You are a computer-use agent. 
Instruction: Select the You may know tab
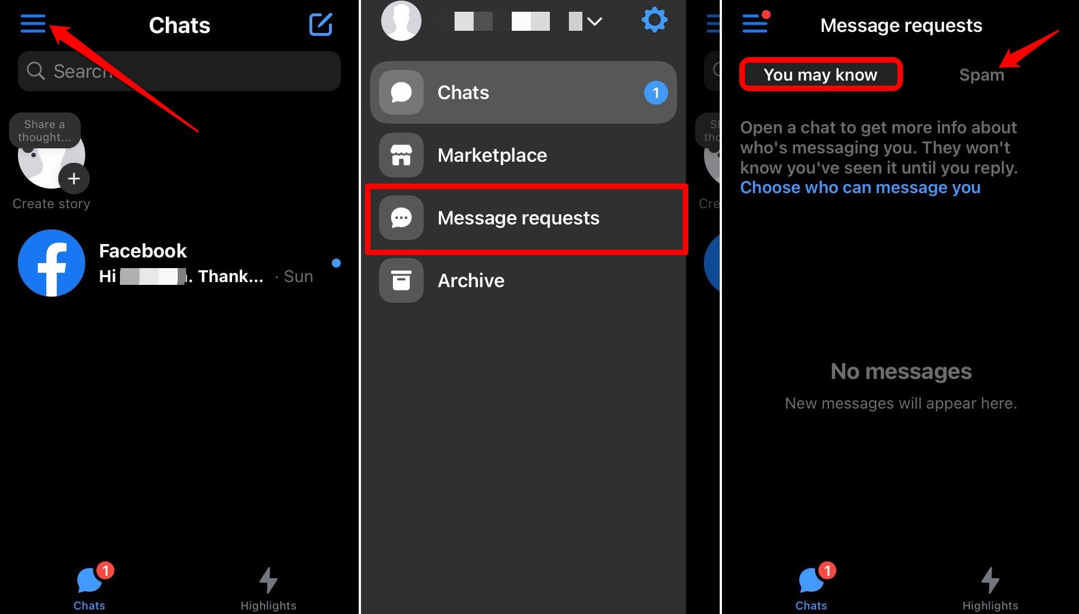click(x=821, y=74)
